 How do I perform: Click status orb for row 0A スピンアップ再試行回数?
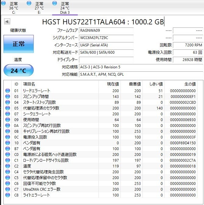[x=8, y=125]
